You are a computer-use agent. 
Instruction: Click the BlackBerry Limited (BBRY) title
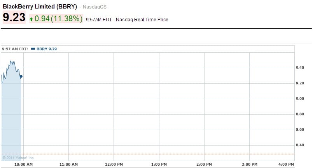39,7
